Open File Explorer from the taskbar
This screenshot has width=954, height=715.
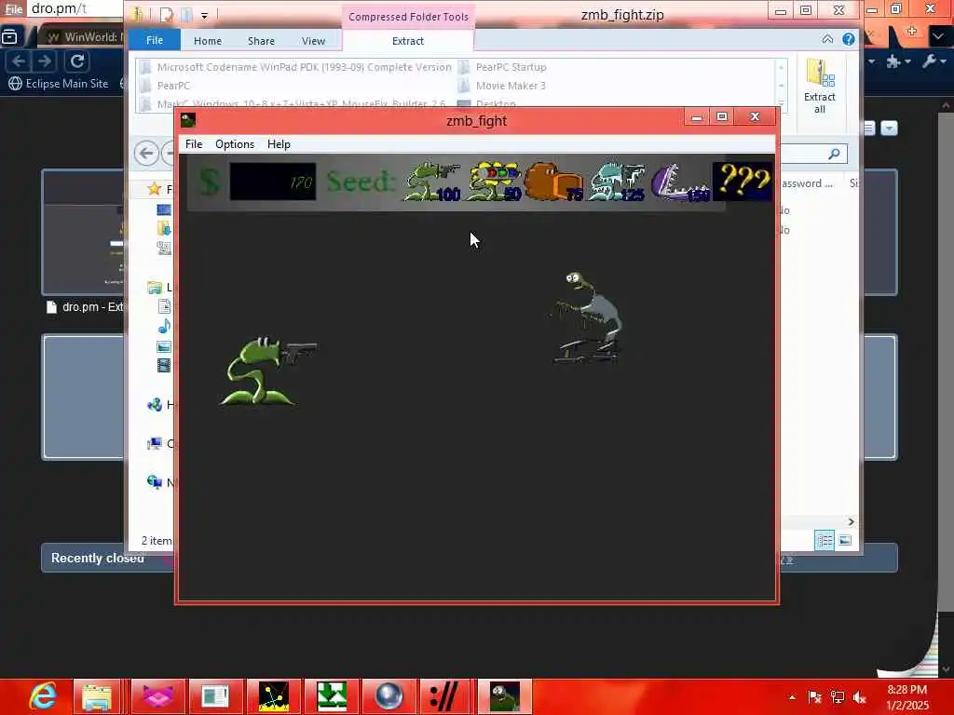click(x=97, y=696)
